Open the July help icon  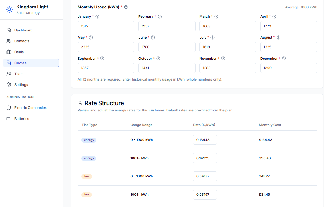click(212, 38)
